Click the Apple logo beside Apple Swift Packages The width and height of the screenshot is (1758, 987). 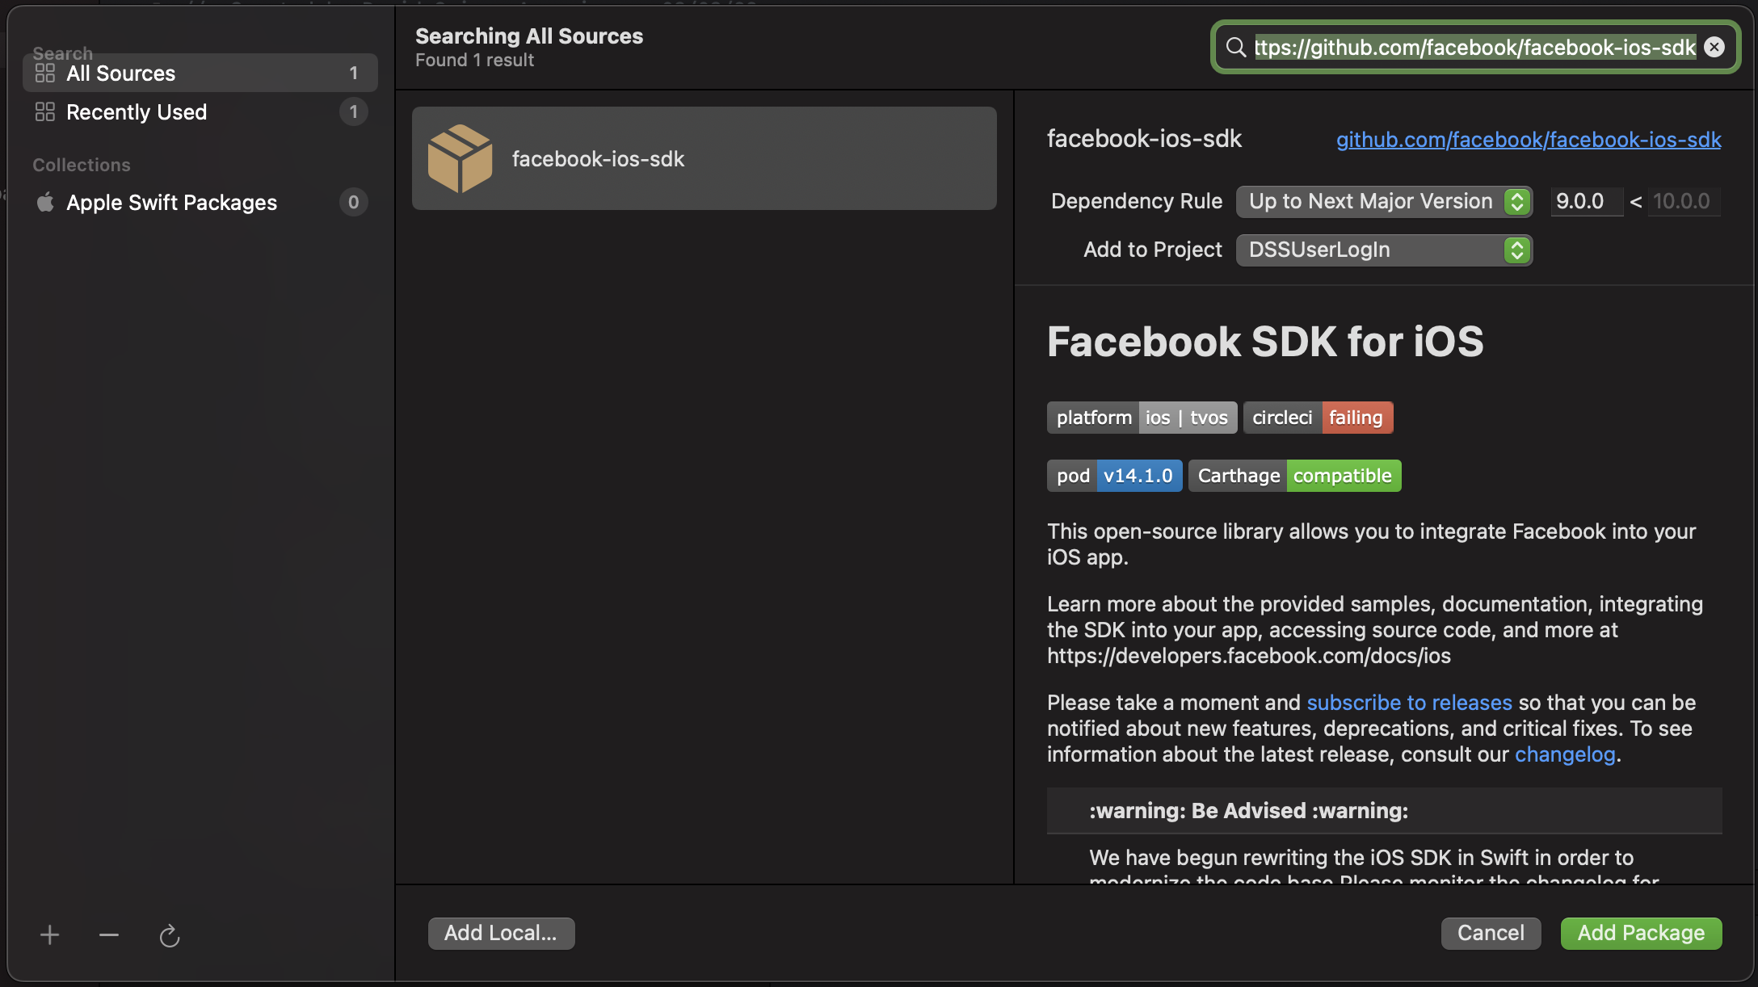(x=45, y=202)
